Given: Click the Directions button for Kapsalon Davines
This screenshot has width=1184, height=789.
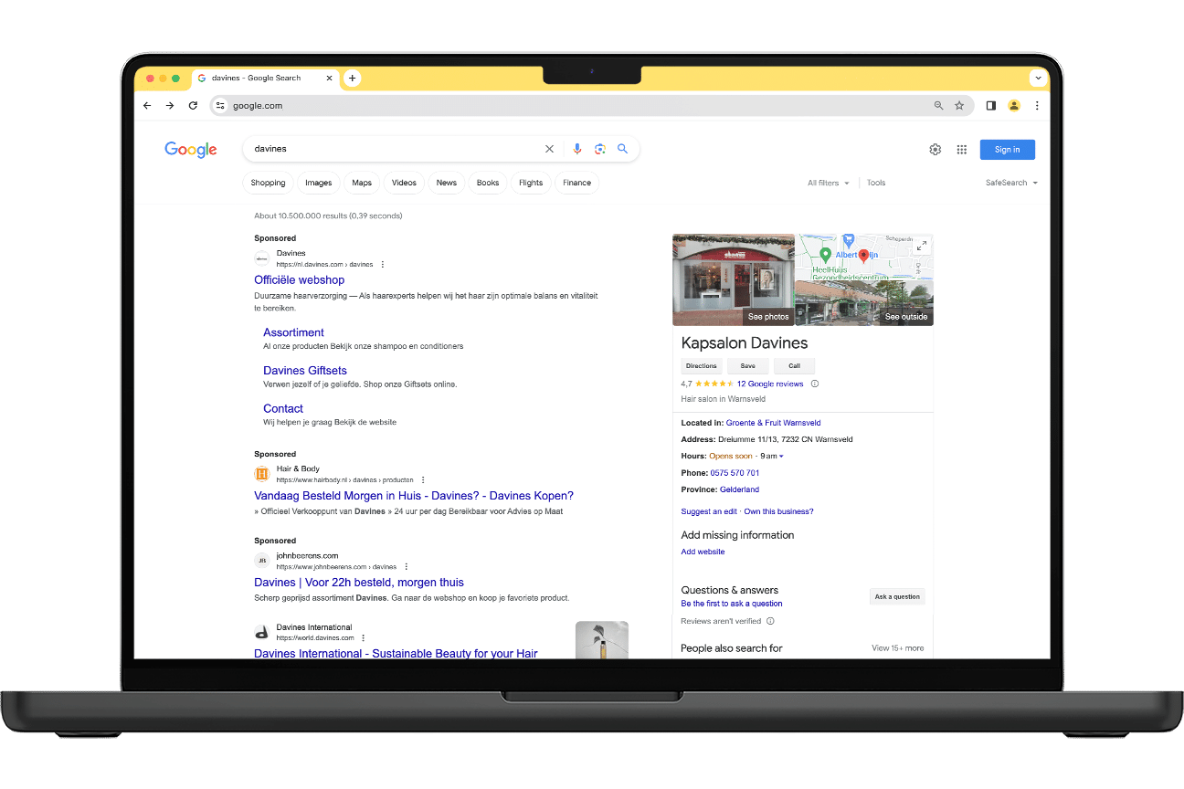Looking at the screenshot, I should 702,366.
